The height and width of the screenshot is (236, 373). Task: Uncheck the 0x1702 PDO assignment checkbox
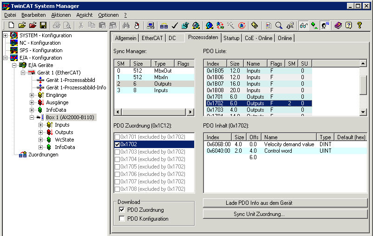click(117, 144)
